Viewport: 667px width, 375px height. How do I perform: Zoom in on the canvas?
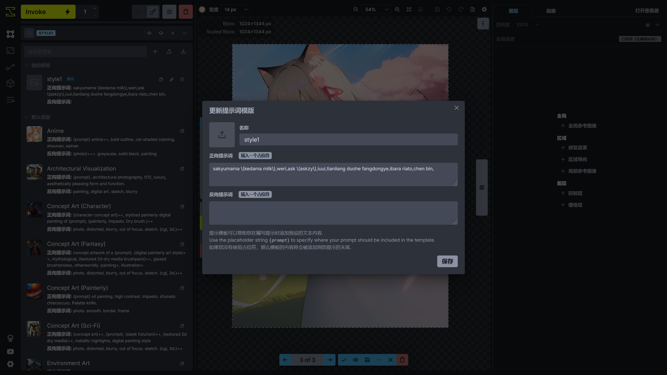click(397, 9)
